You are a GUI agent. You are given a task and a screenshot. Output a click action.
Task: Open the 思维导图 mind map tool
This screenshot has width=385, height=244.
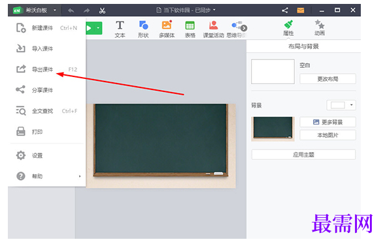point(235,29)
